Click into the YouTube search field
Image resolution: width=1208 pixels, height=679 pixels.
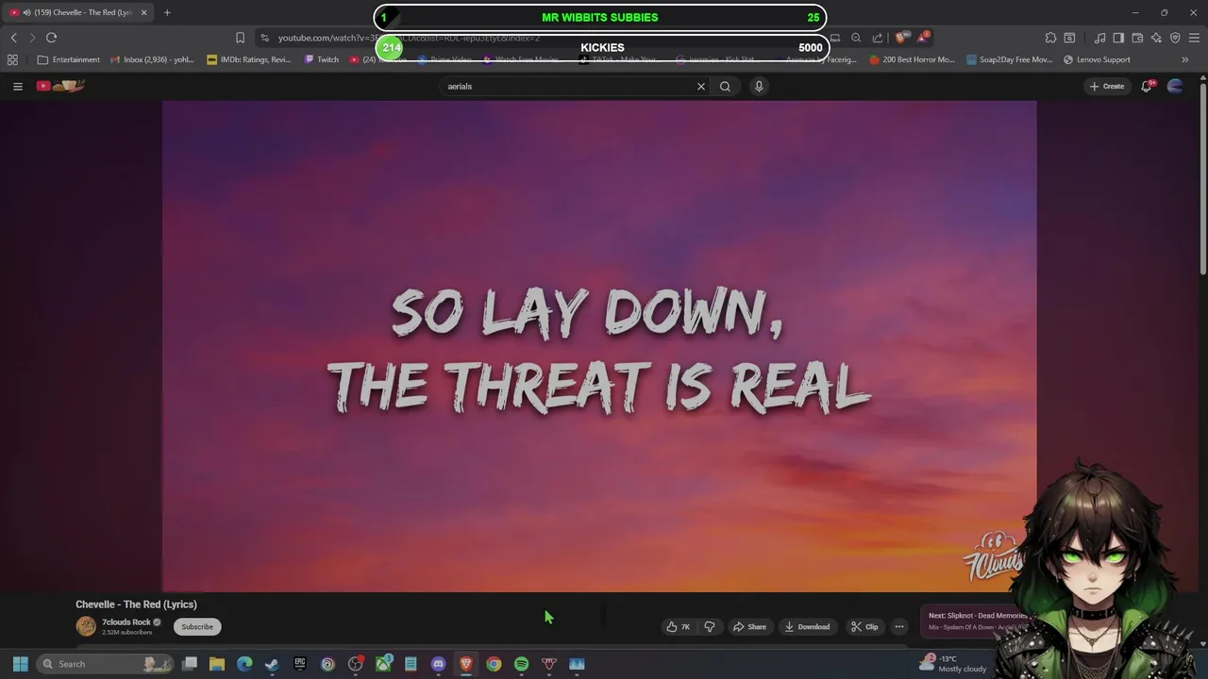pos(566,86)
